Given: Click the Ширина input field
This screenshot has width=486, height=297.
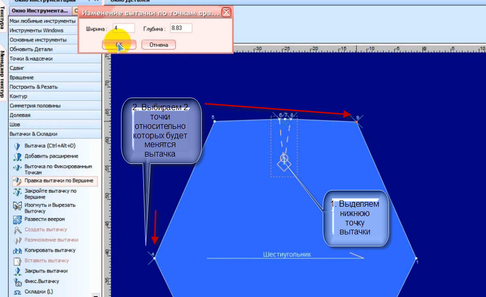Looking at the screenshot, I should pos(124,28).
